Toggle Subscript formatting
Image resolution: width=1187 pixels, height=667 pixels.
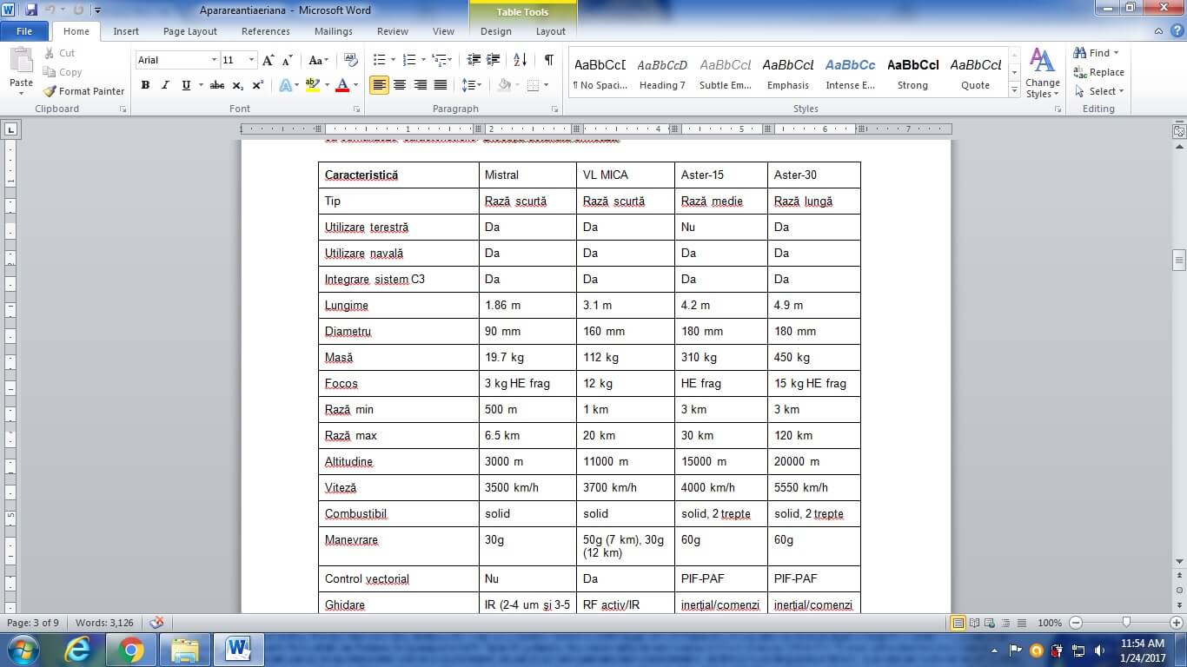coord(238,85)
